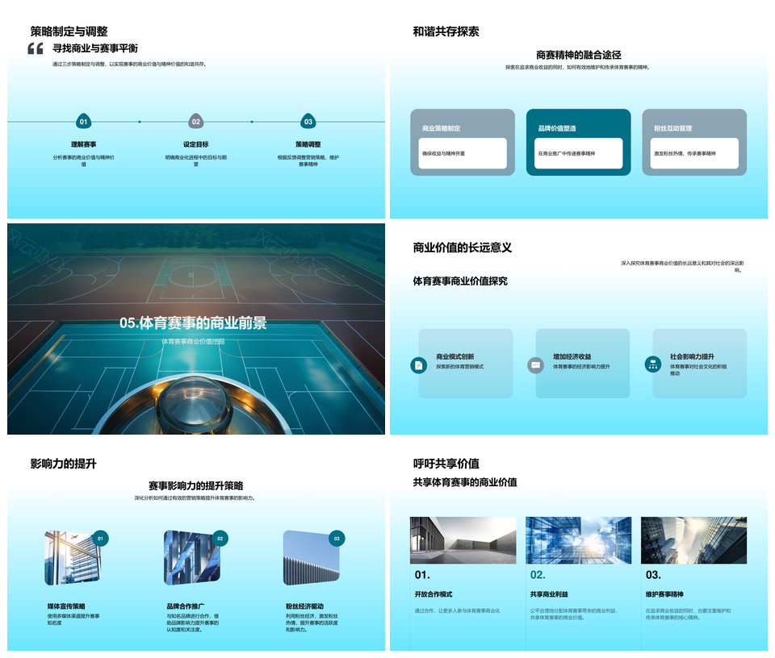Click the chat bubble icon next to 增加经济收益
The image size is (775, 658).
(x=535, y=365)
